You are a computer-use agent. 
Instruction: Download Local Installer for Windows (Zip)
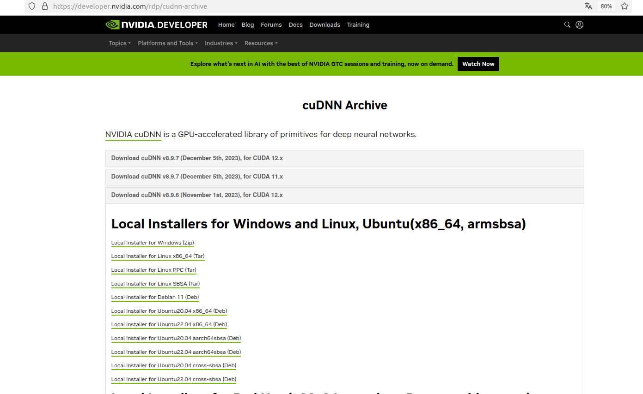point(153,243)
